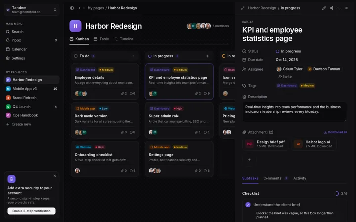Click comment count on Dark mode version card

point(133,132)
